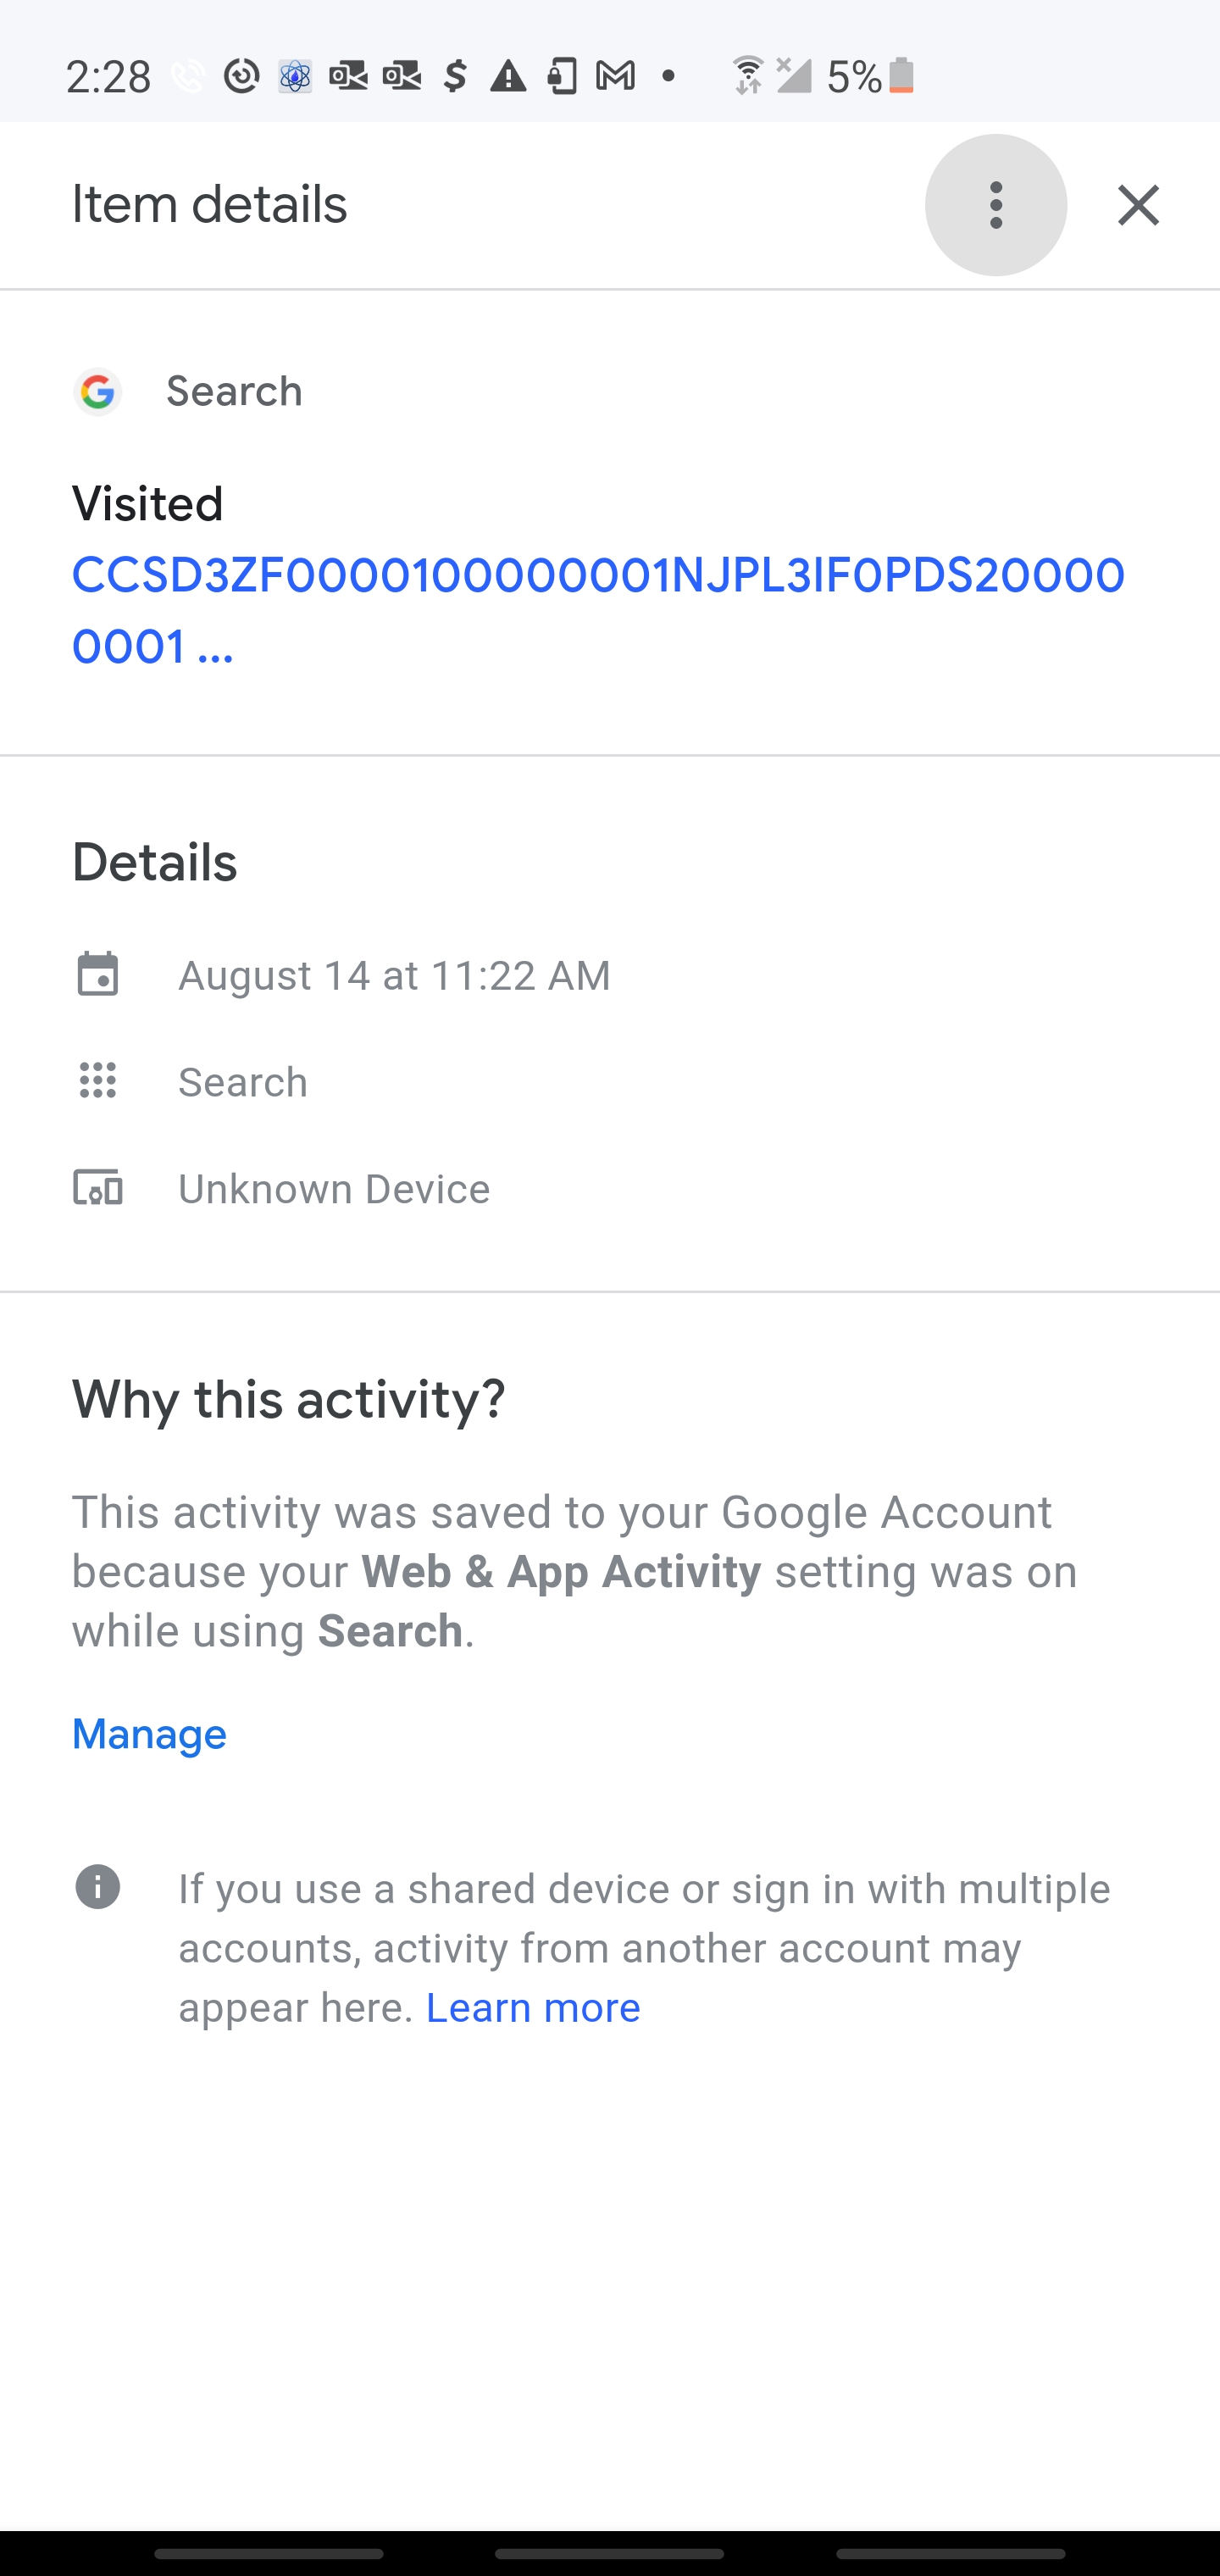
Task: Tap the Item details heading
Action: click(209, 205)
